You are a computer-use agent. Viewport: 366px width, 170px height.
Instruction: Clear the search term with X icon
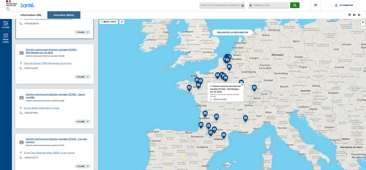242,5
